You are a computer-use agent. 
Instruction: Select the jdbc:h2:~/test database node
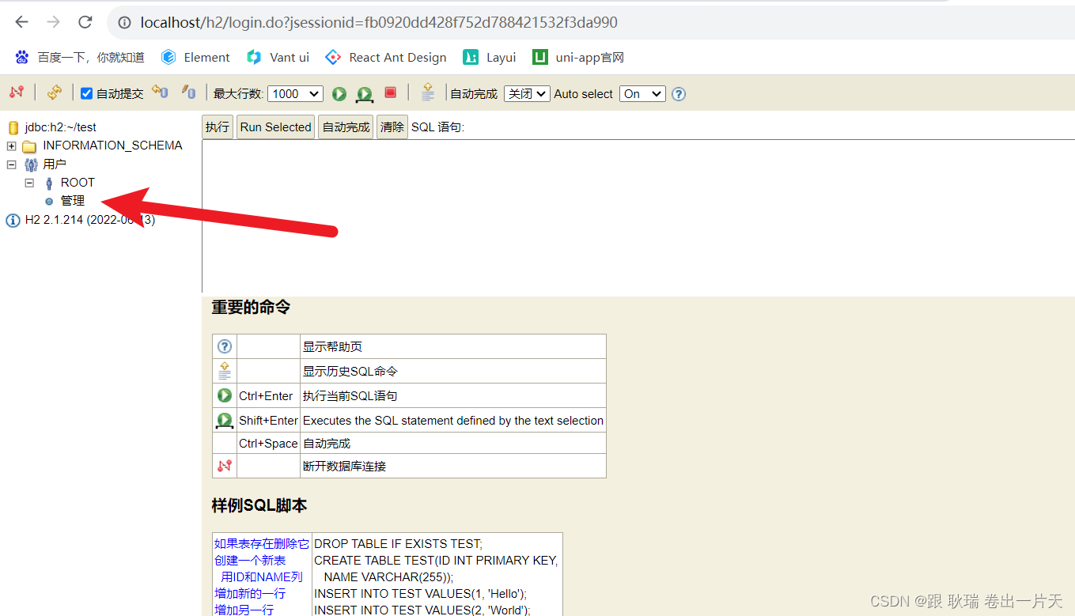pos(60,127)
